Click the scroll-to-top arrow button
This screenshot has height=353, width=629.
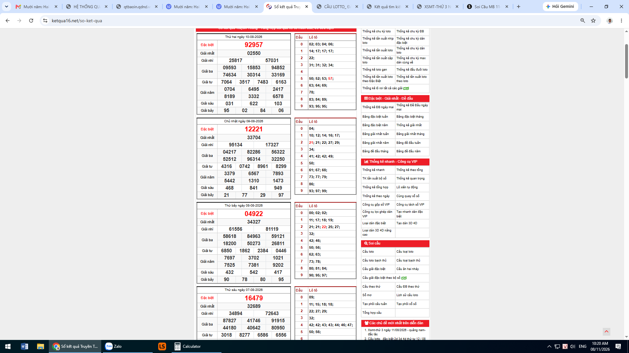click(x=606, y=331)
